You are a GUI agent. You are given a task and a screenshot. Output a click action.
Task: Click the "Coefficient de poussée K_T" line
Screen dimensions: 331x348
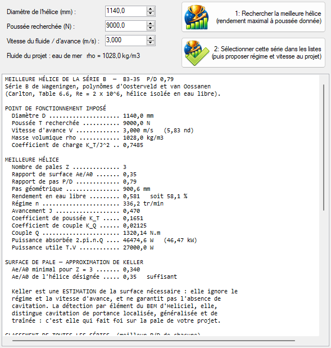(78, 218)
